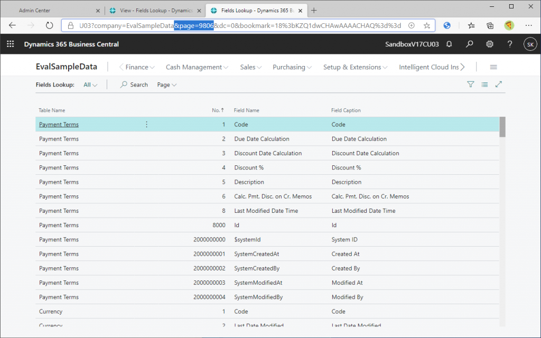
Task: Sort by the Field Name column header
Action: (x=246, y=110)
